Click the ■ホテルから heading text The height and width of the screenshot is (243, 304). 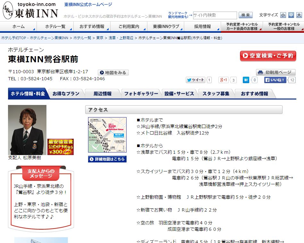[x=150, y=146]
